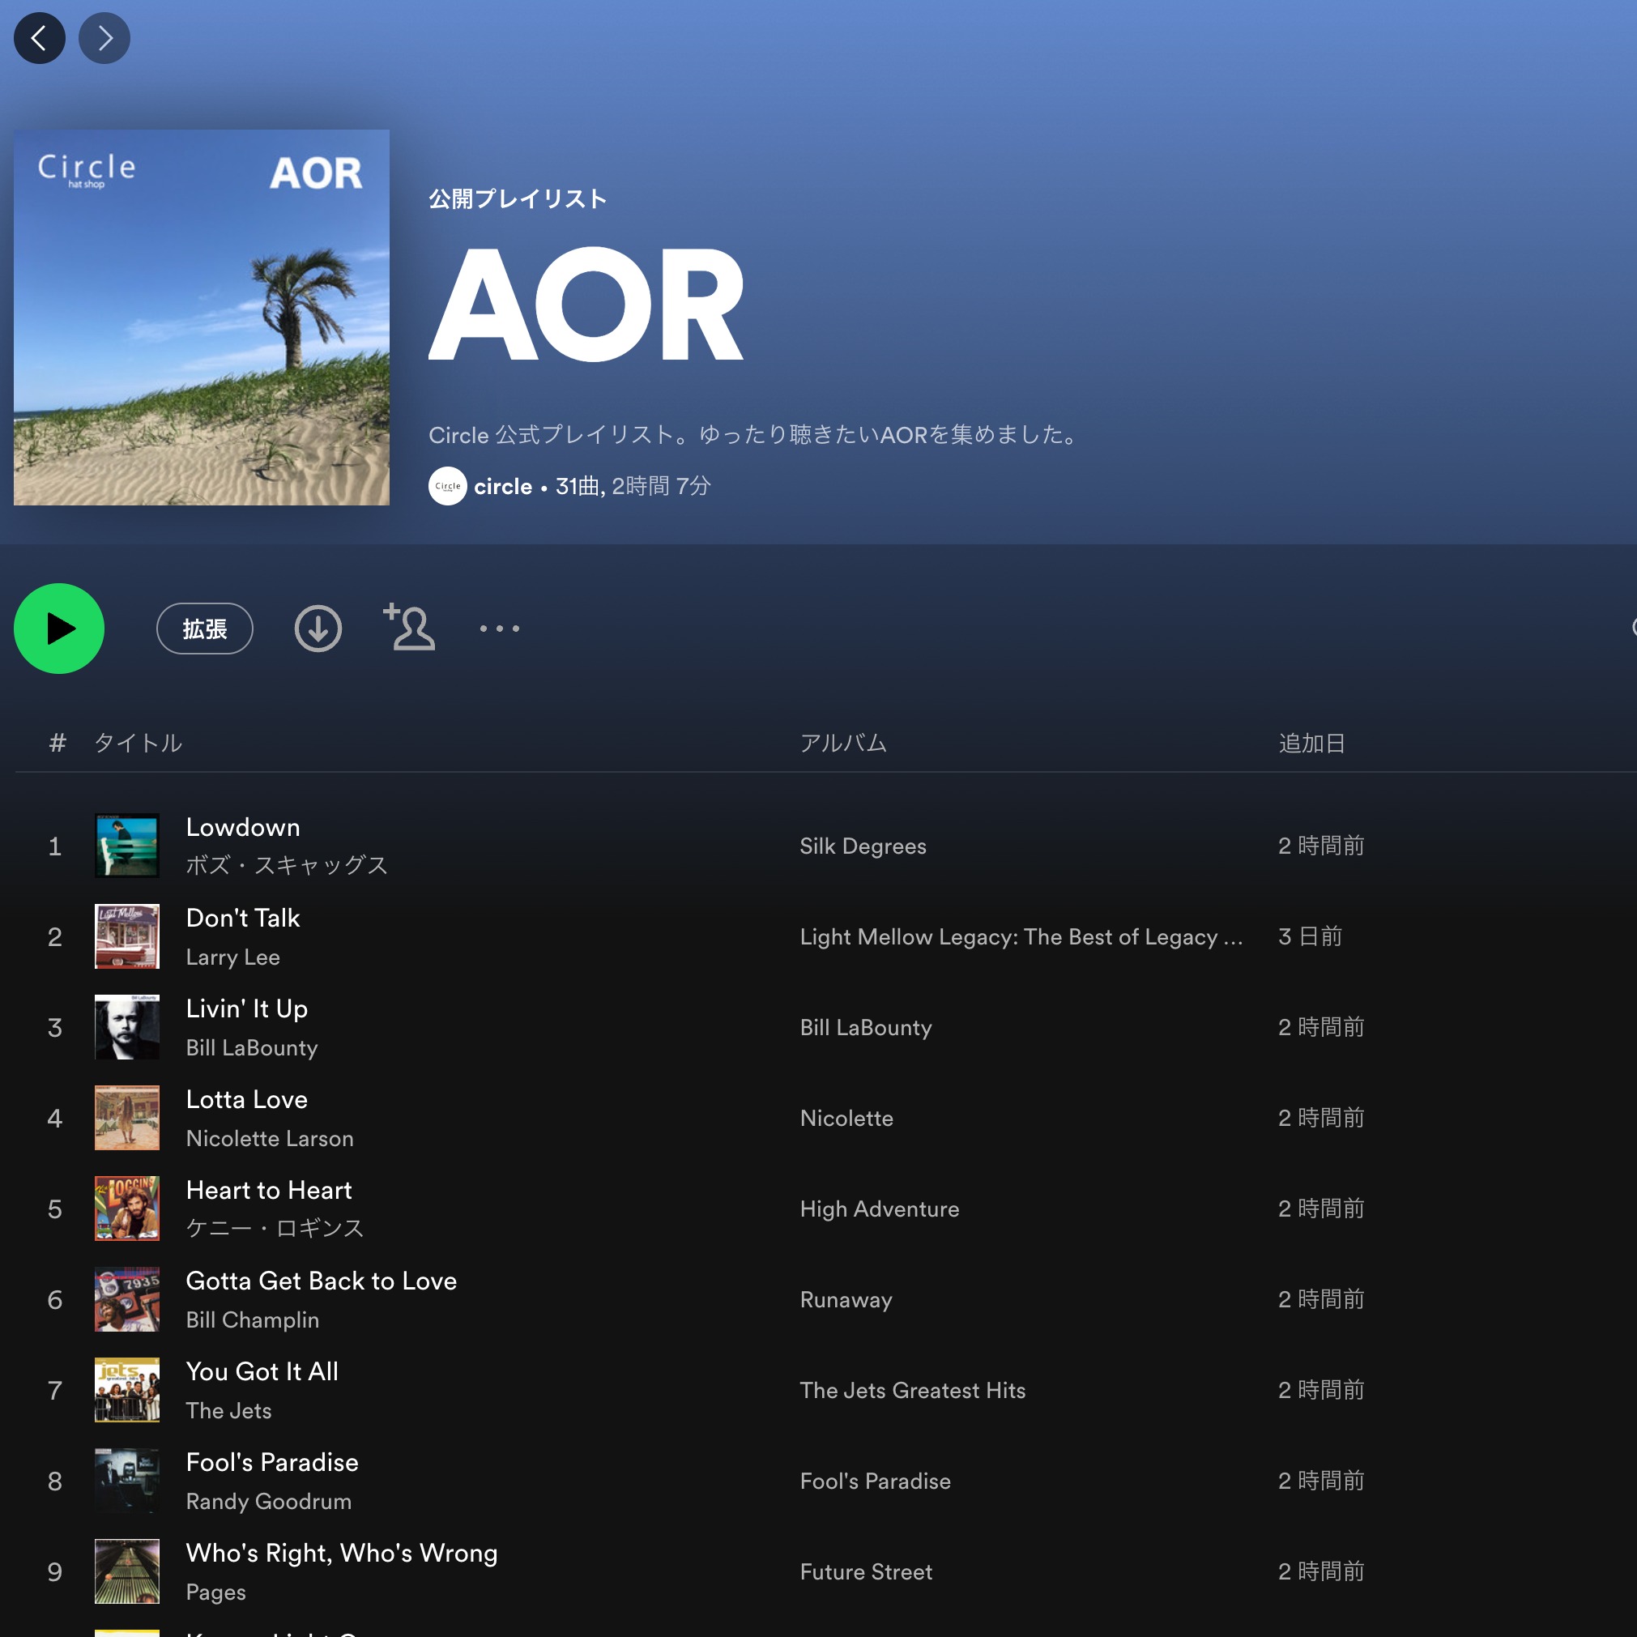Open artist ケニー・ロギンス
The image size is (1637, 1637).
tap(275, 1228)
